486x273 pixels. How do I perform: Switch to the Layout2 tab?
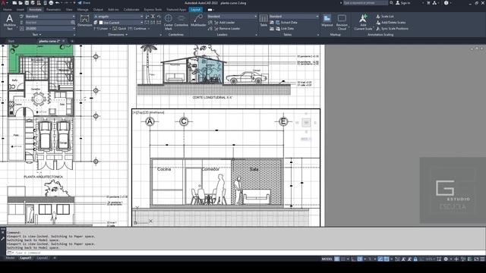pyautogui.click(x=43, y=258)
